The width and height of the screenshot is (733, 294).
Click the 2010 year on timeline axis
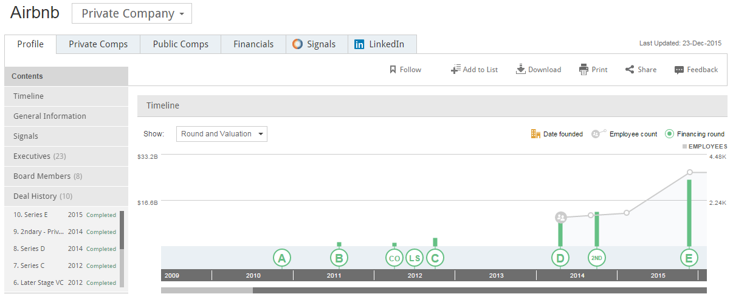pyautogui.click(x=253, y=276)
